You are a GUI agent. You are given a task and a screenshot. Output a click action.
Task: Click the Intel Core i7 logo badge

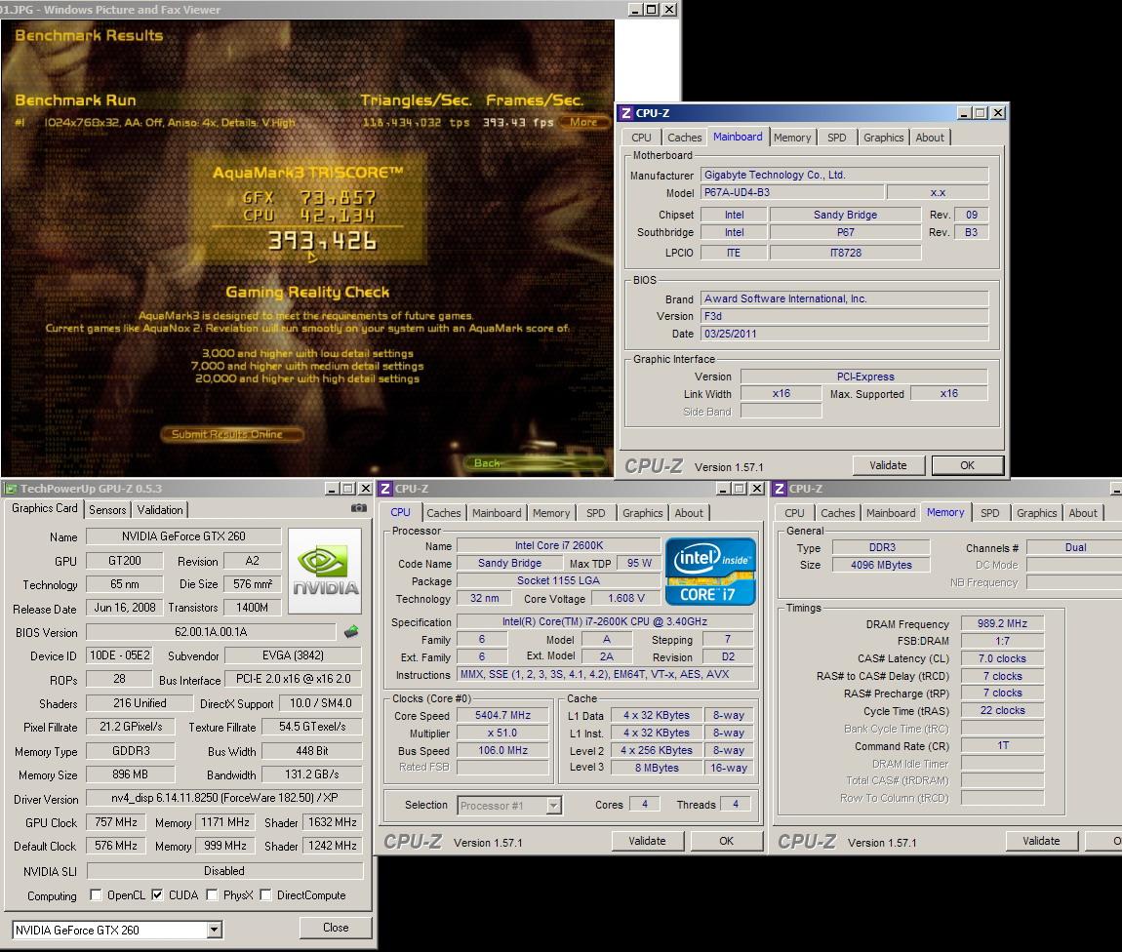(x=710, y=572)
